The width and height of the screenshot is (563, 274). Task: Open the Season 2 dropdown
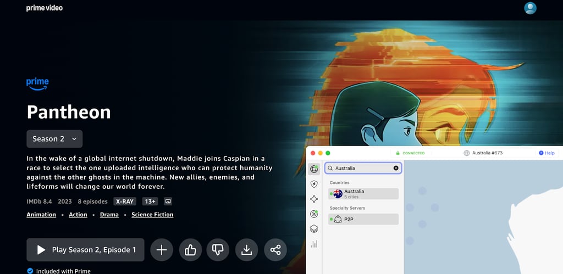click(54, 139)
